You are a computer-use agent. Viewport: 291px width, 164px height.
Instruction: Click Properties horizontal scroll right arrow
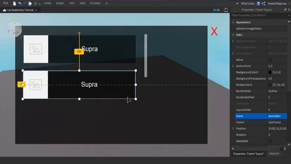click(285, 149)
